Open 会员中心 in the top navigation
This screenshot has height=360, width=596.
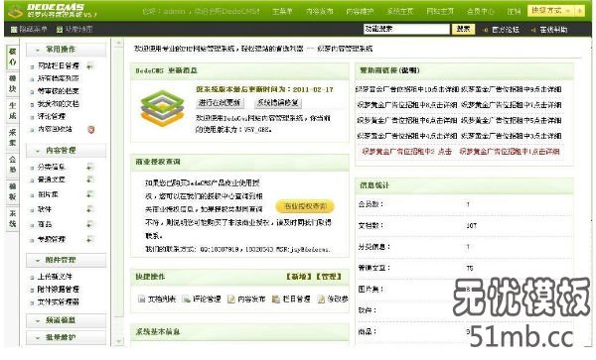pos(481,12)
